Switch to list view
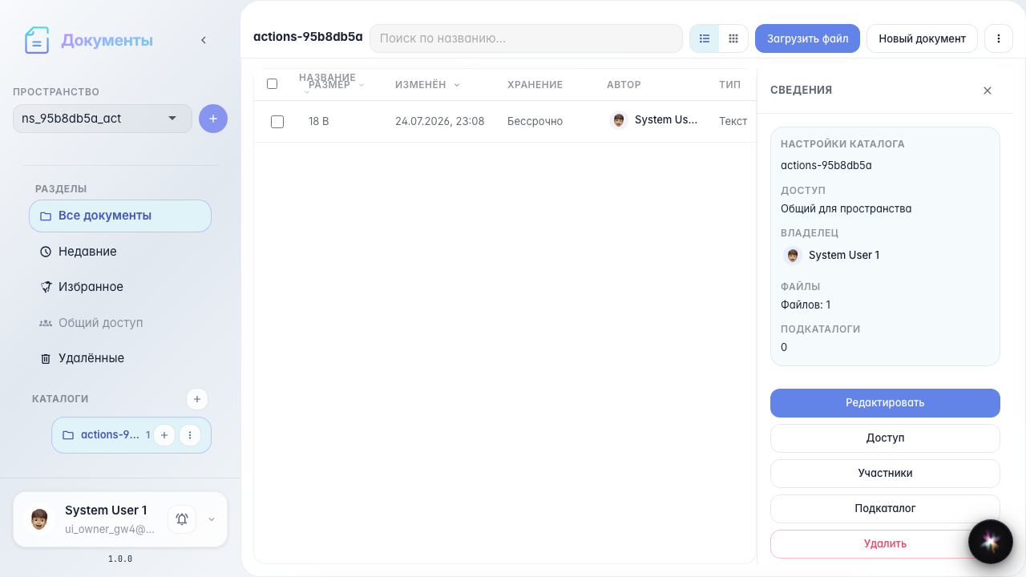Viewport: 1026px width, 577px height. [x=705, y=38]
